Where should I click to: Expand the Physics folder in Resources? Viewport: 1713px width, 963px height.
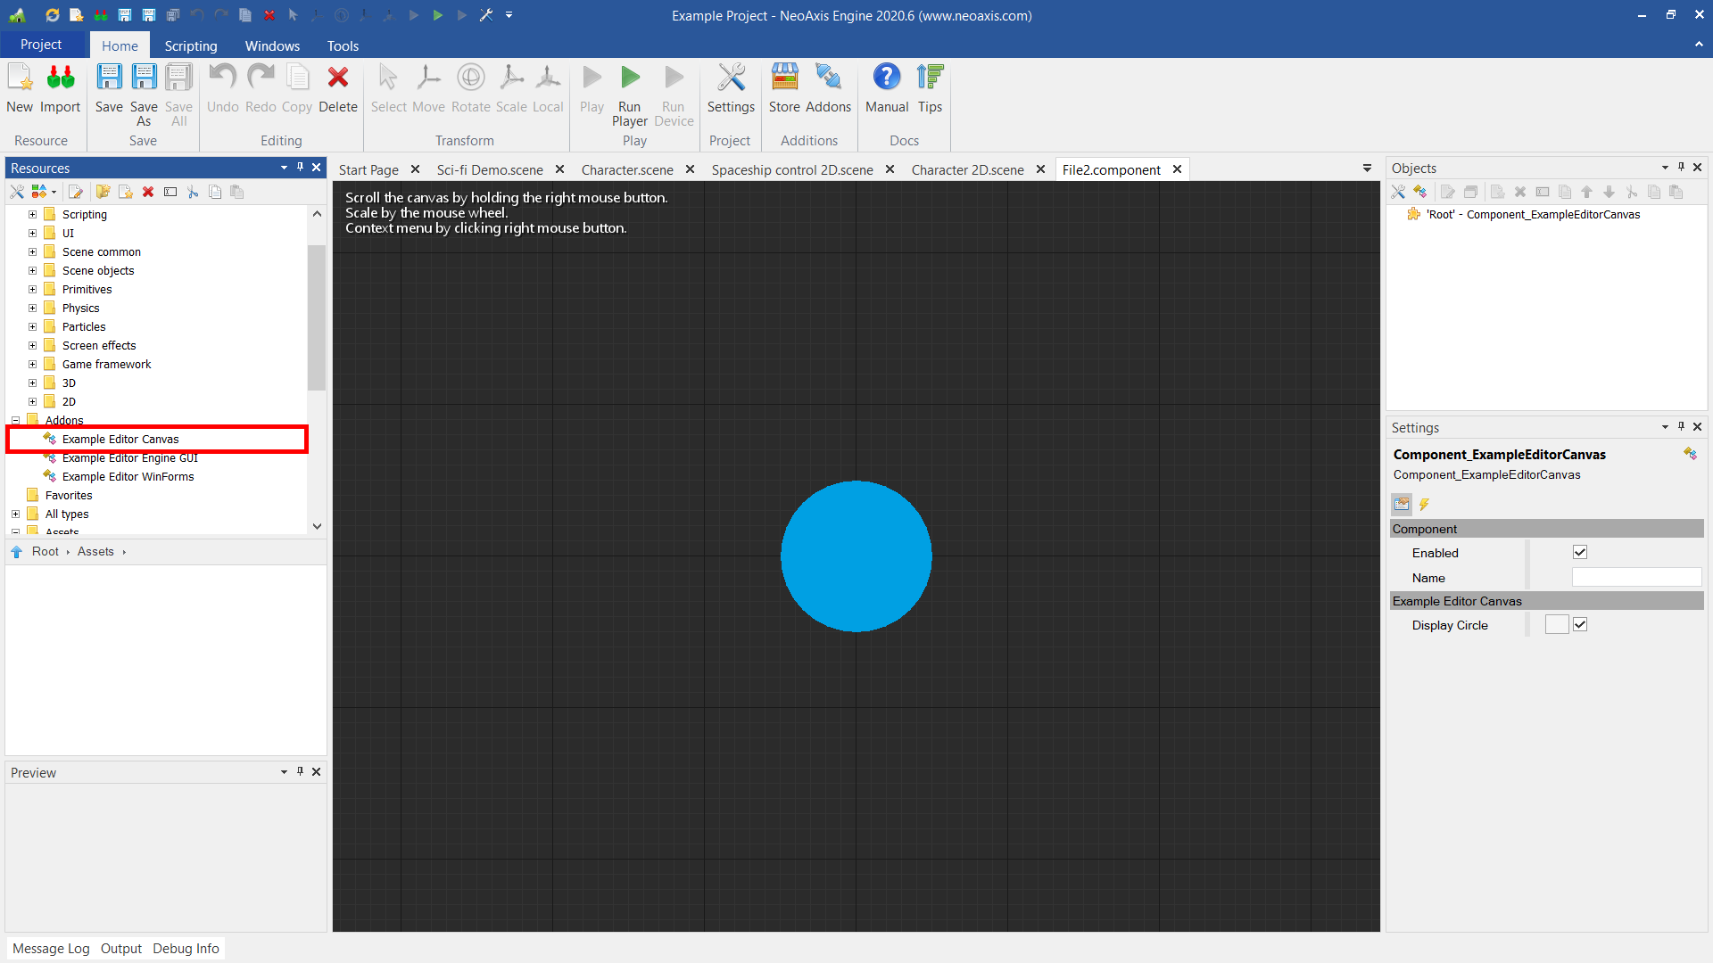(33, 309)
